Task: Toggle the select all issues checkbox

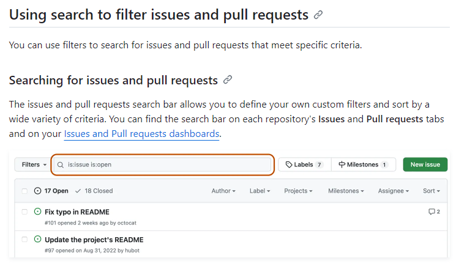Action: click(24, 191)
